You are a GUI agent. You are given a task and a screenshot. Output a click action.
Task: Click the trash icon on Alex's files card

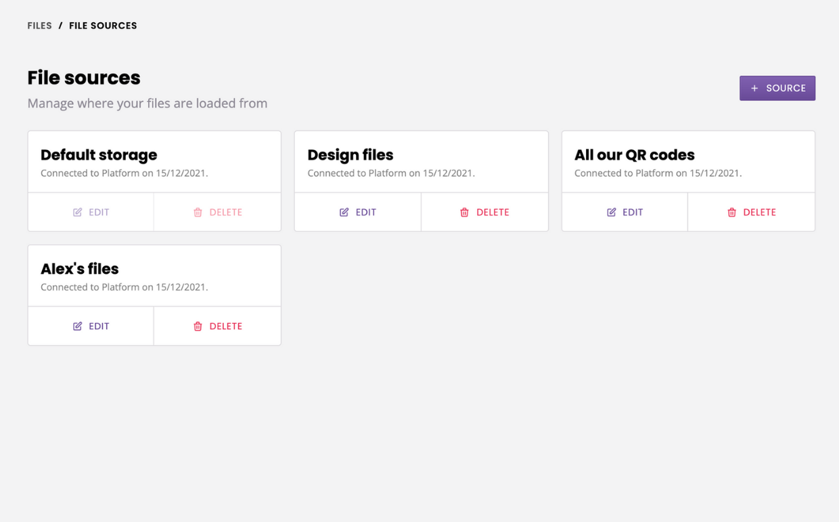[x=198, y=326]
